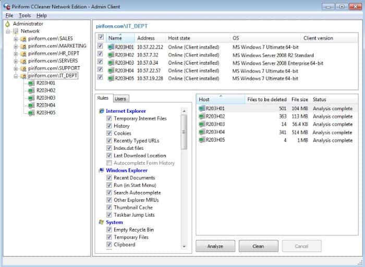This screenshot has width=365, height=267.
Task: Expand the piriform.com\HR_DEPT node
Action: pos(16,54)
